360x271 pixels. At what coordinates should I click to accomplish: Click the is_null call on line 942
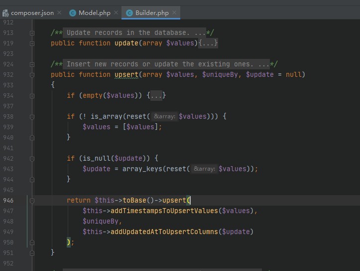(x=97, y=158)
